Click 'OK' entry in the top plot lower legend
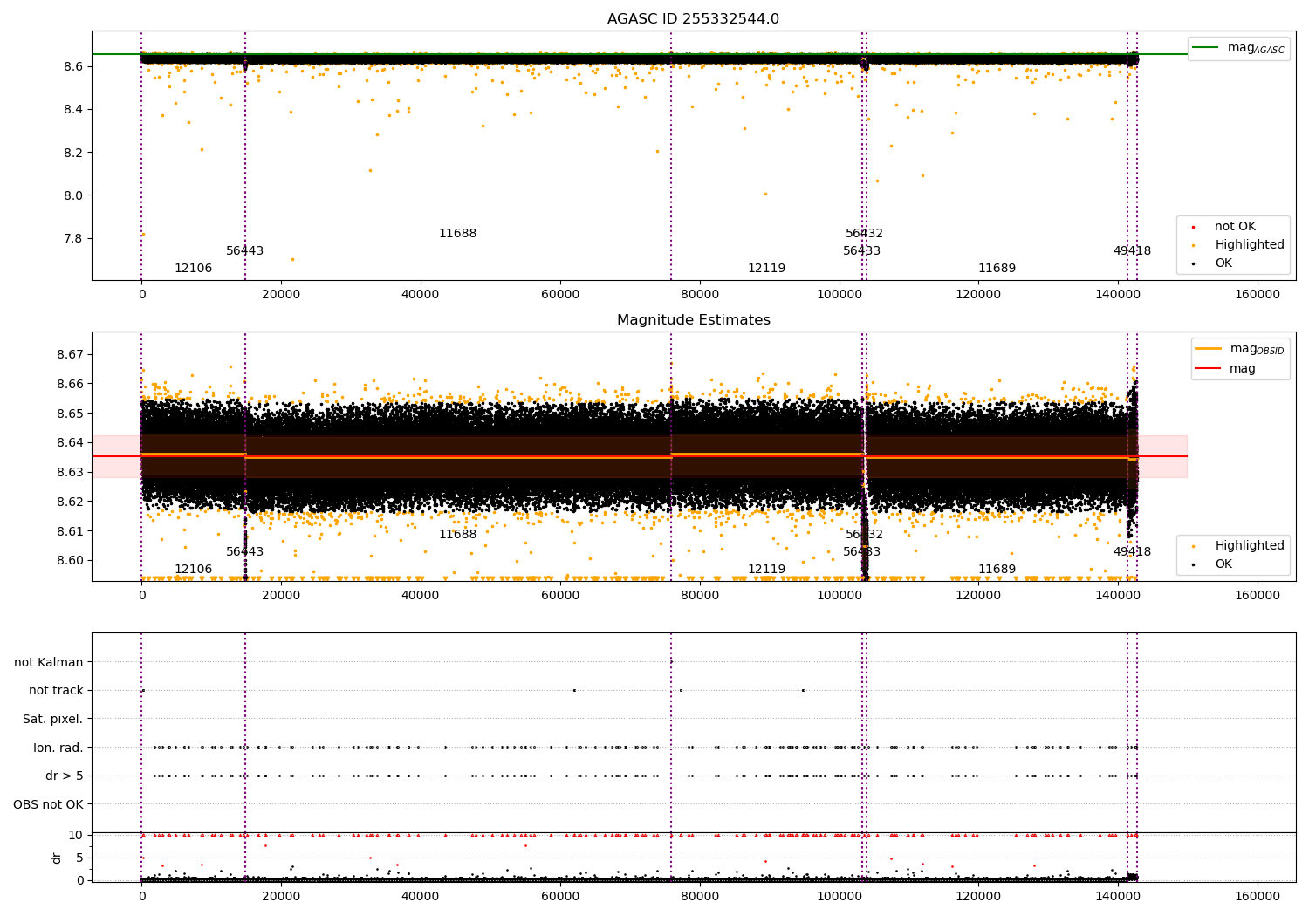The height and width of the screenshot is (916, 1309). [1223, 263]
